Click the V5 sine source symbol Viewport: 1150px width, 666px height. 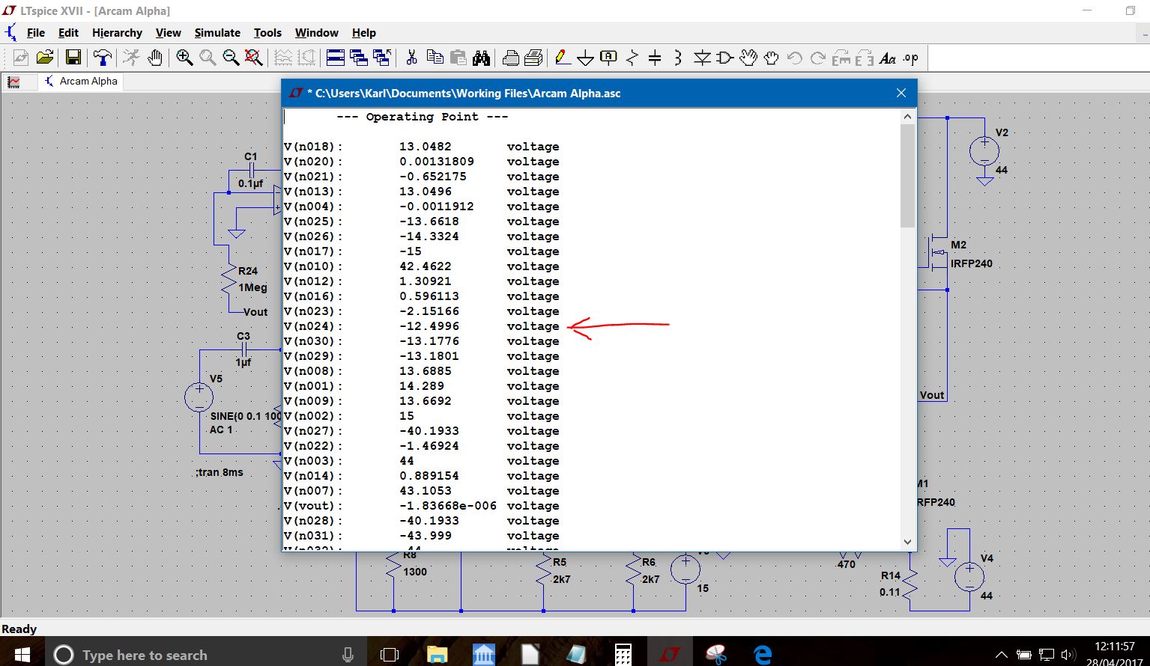pyautogui.click(x=199, y=397)
